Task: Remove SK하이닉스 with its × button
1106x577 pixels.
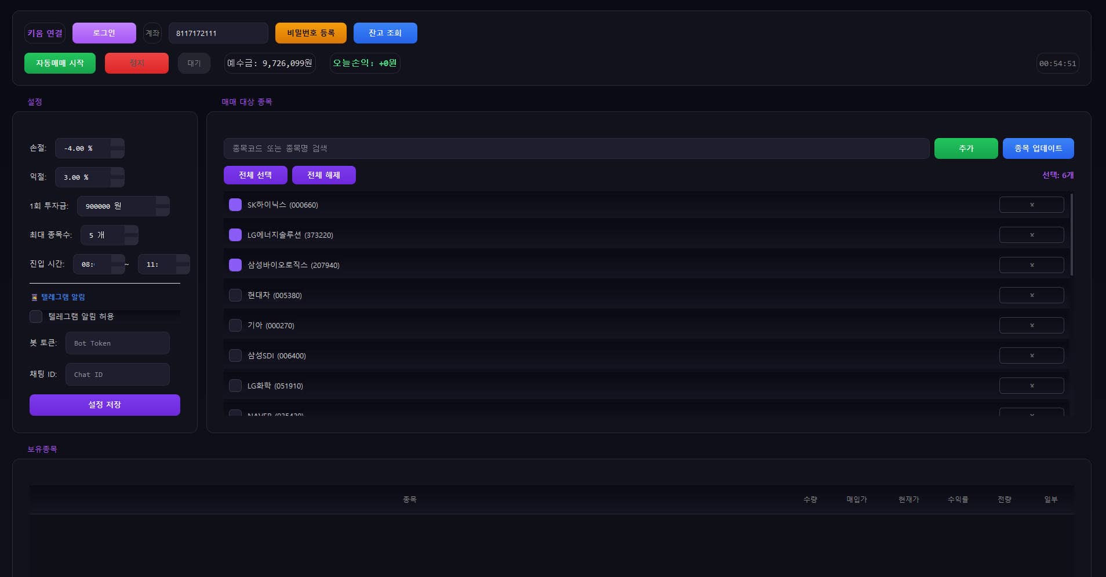Action: [1031, 205]
